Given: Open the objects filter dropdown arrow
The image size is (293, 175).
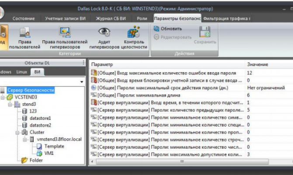Looking at the screenshot, I should click(x=82, y=82).
